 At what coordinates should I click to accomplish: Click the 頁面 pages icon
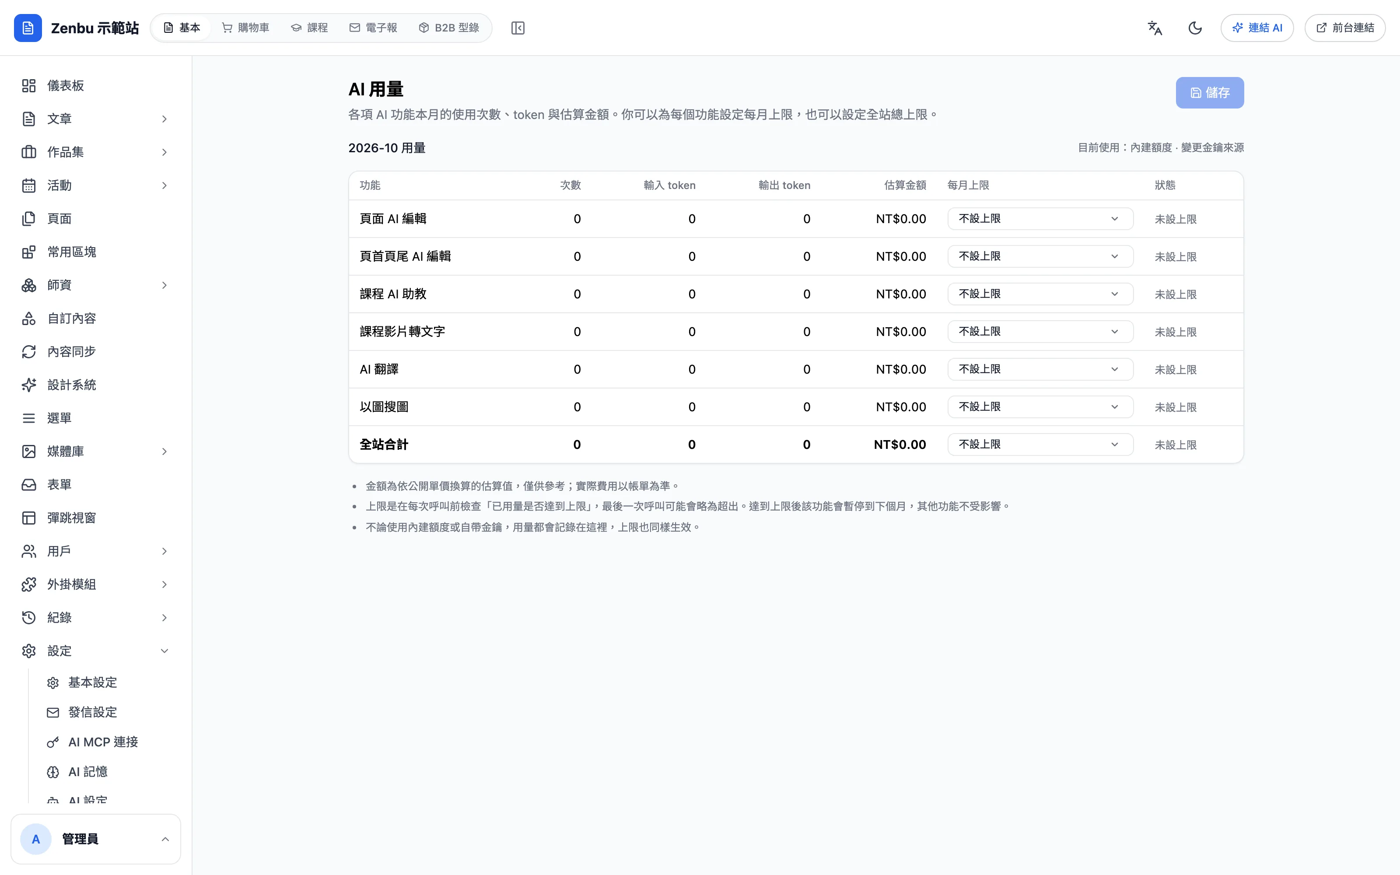(29, 219)
